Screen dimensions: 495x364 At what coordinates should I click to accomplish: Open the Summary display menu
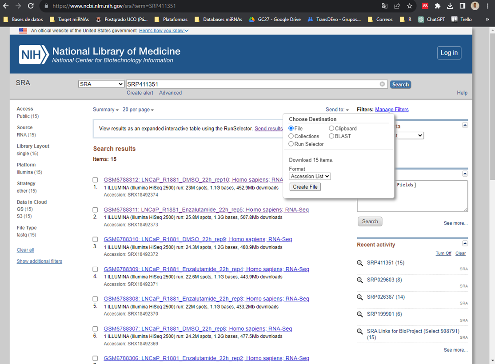tap(106, 110)
